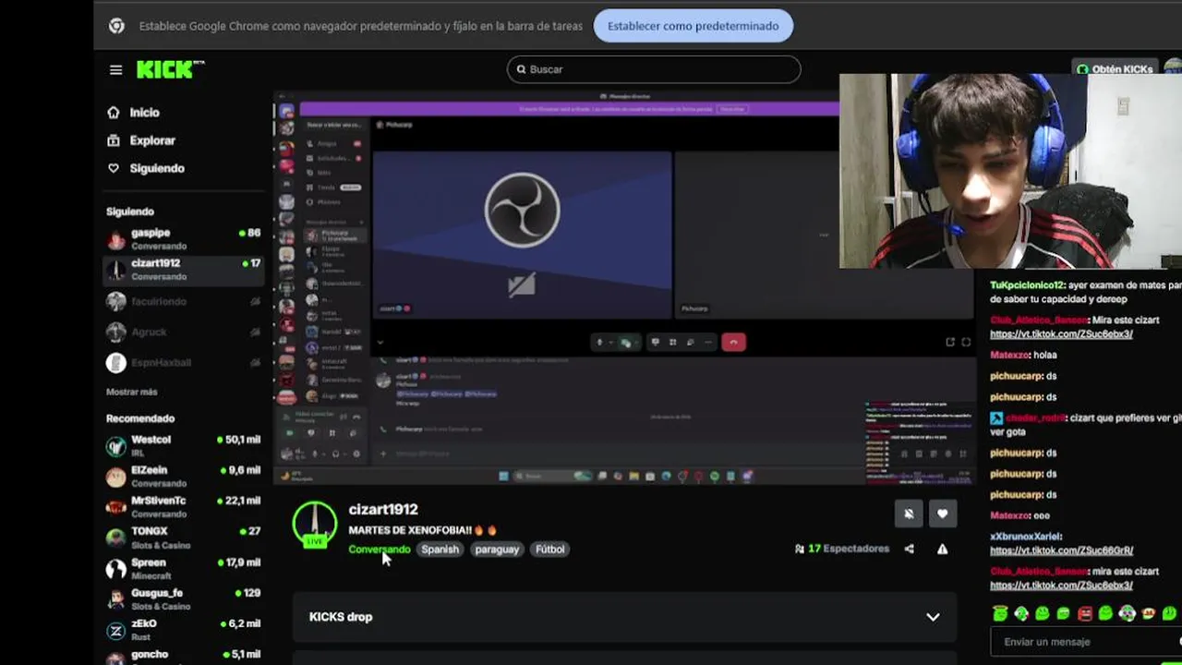
Task: Open Spreen recommended channel
Action: 183,568
